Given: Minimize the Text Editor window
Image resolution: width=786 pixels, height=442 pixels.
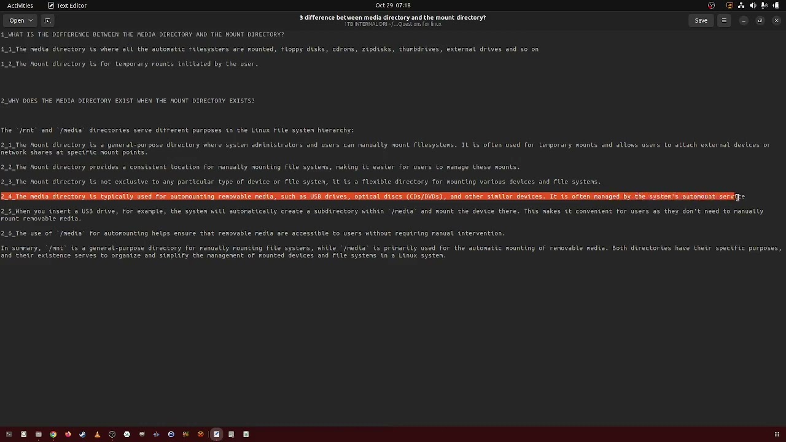Looking at the screenshot, I should click(744, 20).
